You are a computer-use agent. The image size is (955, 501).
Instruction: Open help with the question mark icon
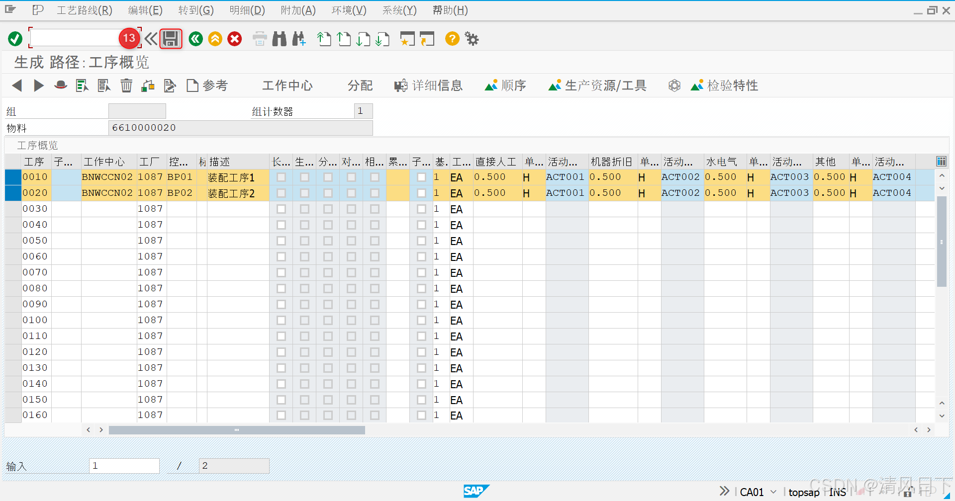(452, 38)
